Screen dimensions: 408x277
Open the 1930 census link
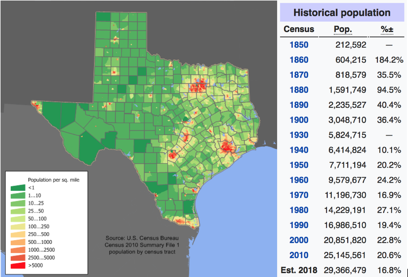[x=299, y=135]
